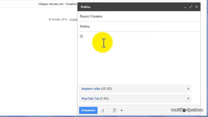
Task: Expand compose window to full screen
Action: [x=191, y=7]
